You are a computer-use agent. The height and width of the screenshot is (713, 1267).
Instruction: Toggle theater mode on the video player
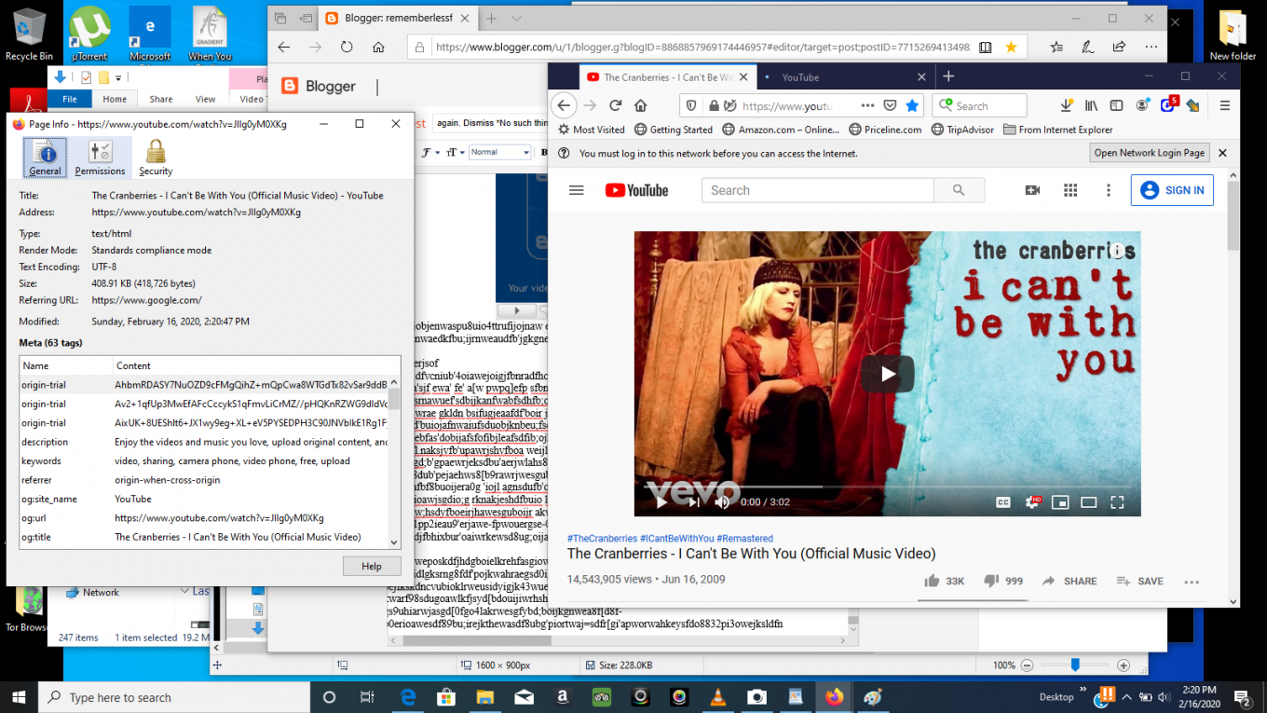pos(1088,502)
